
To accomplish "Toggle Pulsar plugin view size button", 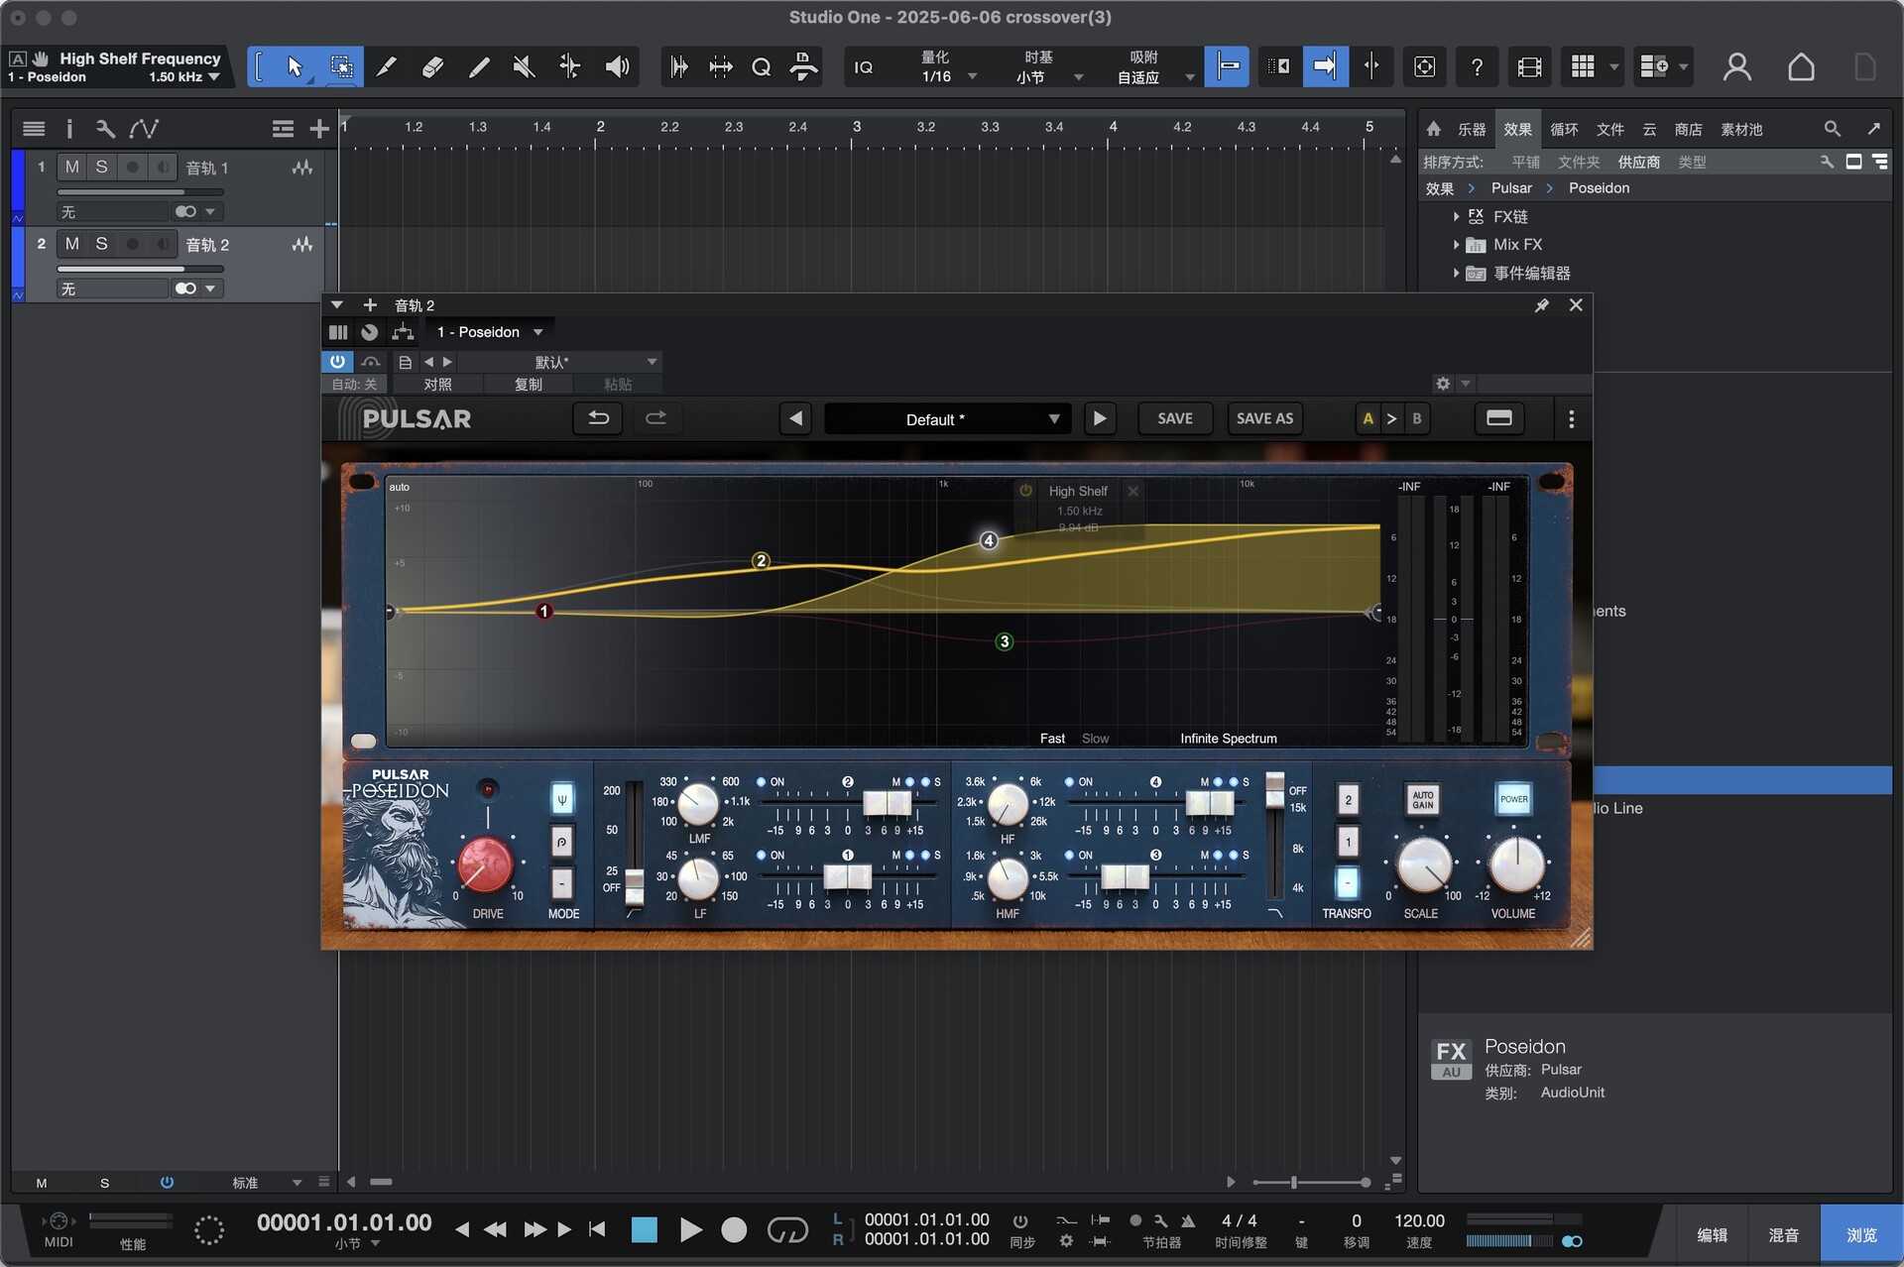I will tap(1498, 418).
